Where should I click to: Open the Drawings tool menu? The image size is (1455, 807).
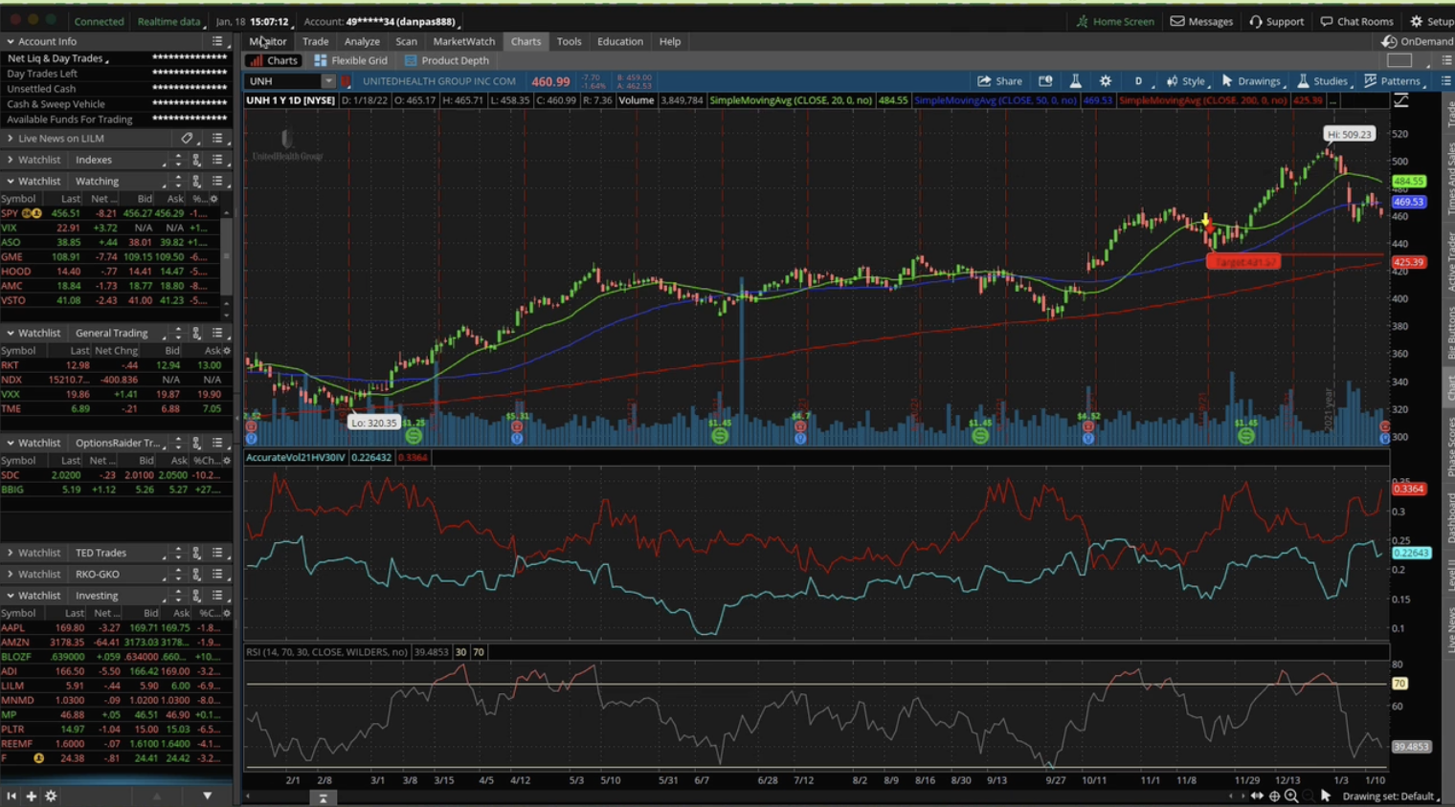pyautogui.click(x=1251, y=81)
